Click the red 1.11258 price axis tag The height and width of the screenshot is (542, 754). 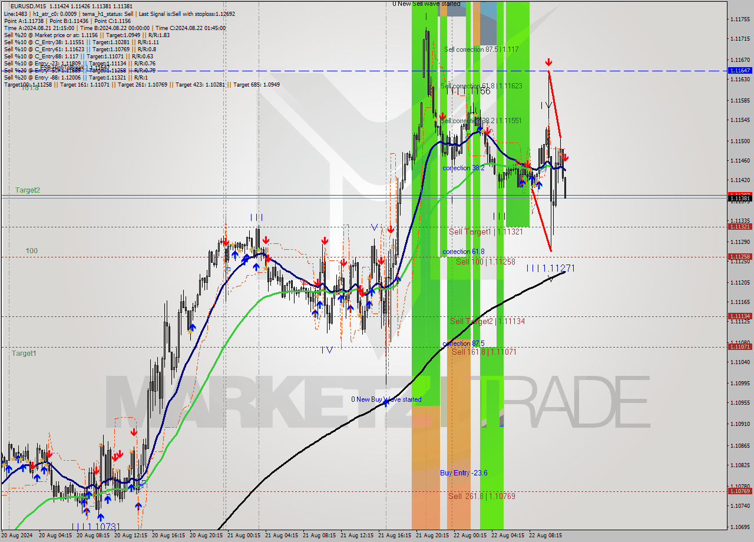coord(740,256)
